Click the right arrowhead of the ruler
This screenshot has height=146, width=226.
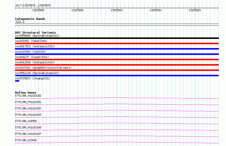[218, 8]
